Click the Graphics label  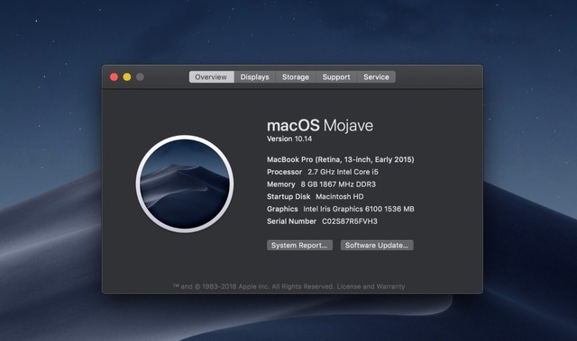tap(282, 209)
